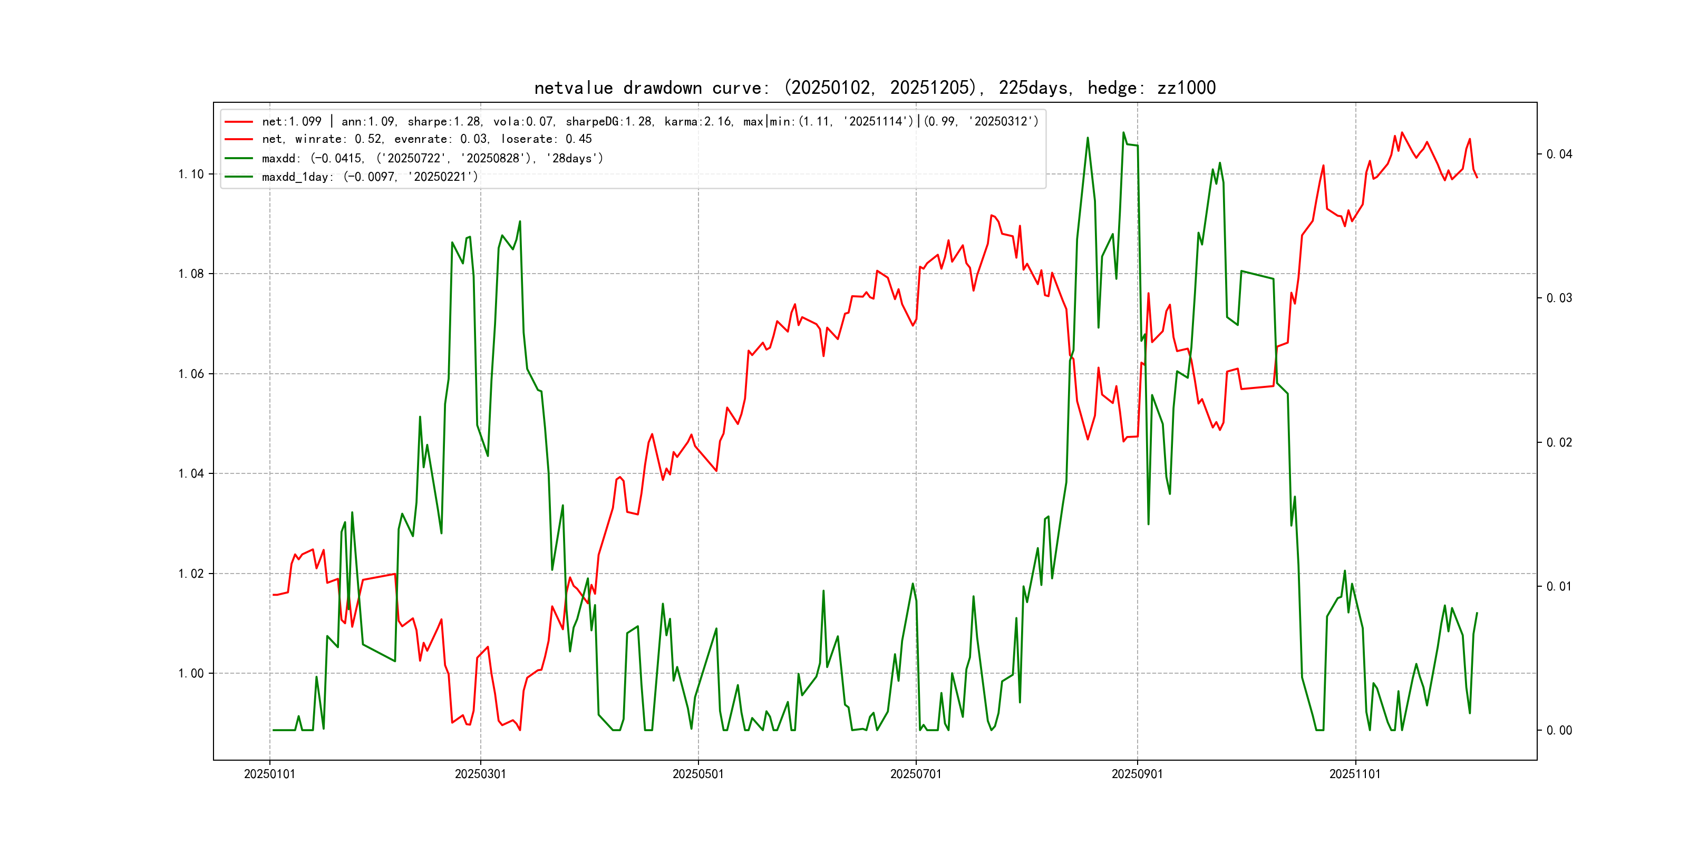Click the right y-axis tick 0.00
Image resolution: width=1708 pixels, height=854 pixels.
(x=1559, y=731)
